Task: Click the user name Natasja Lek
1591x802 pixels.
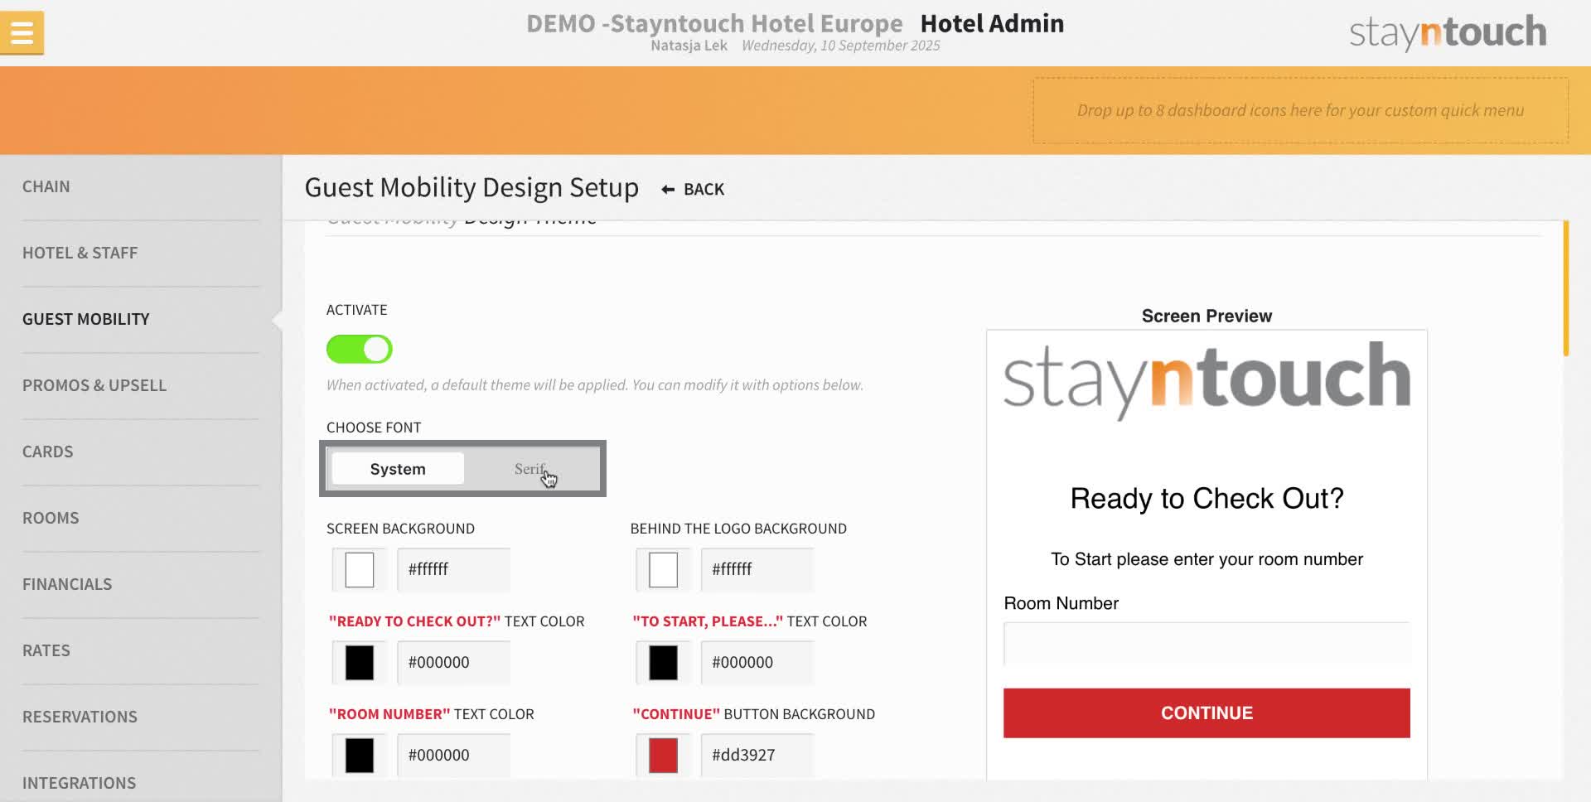Action: (689, 46)
